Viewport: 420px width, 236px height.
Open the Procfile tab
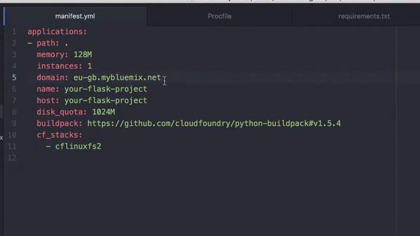(219, 16)
